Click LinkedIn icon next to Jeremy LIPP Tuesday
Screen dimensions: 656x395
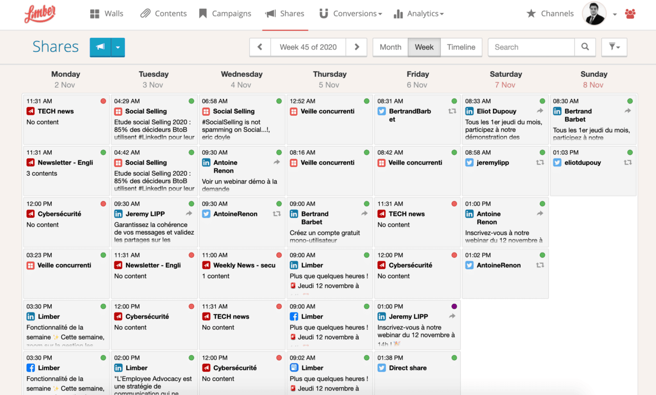(x=118, y=214)
